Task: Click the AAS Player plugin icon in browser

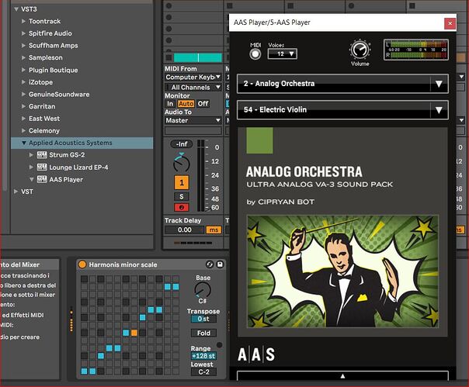Action: click(42, 179)
